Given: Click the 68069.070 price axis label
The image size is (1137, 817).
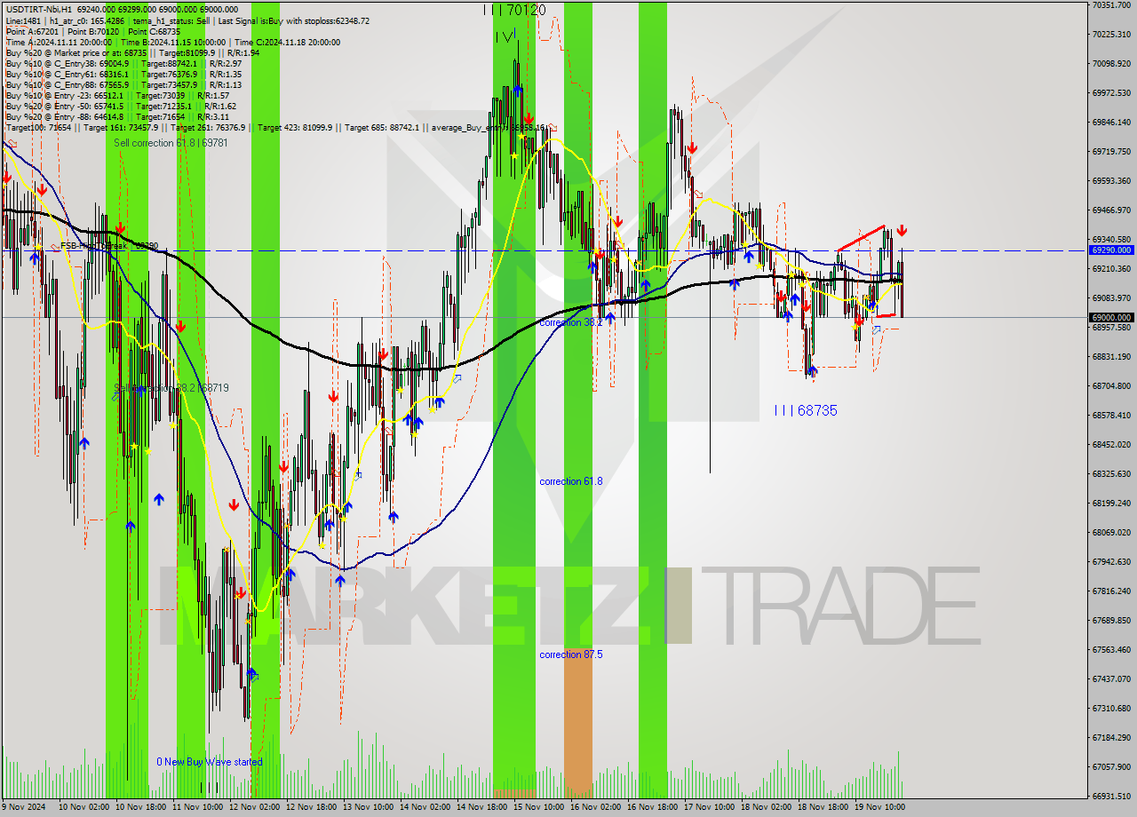Looking at the screenshot, I should coord(1111,533).
